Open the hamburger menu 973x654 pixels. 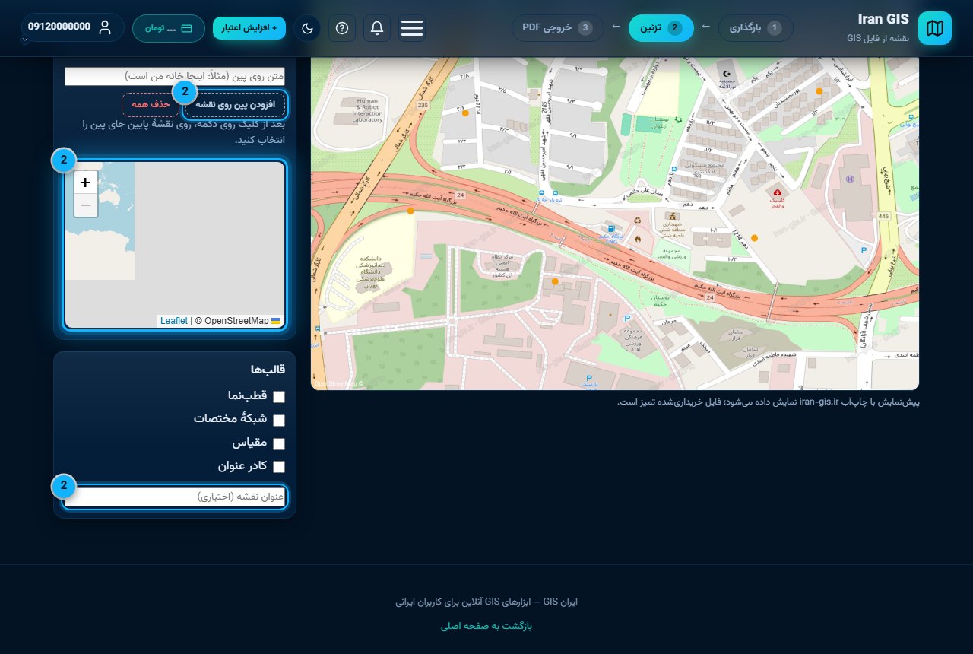tap(412, 28)
